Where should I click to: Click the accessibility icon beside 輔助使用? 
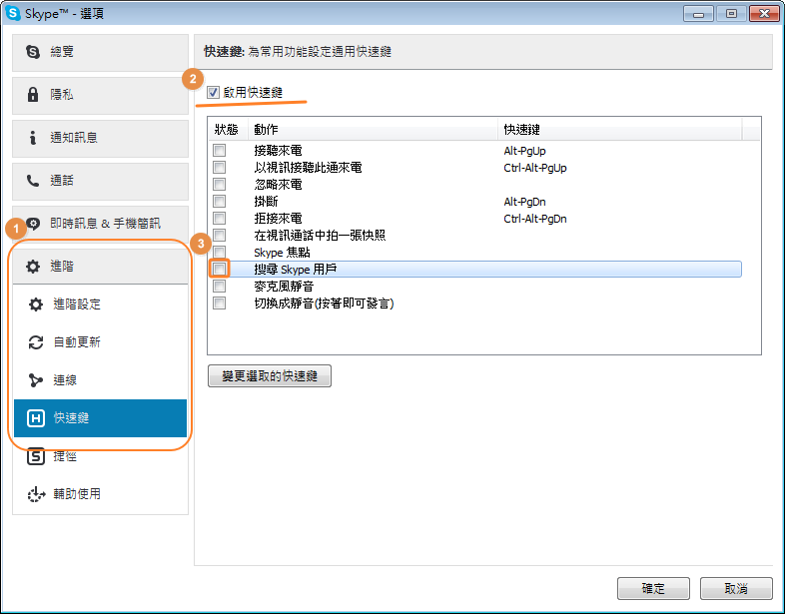36,494
